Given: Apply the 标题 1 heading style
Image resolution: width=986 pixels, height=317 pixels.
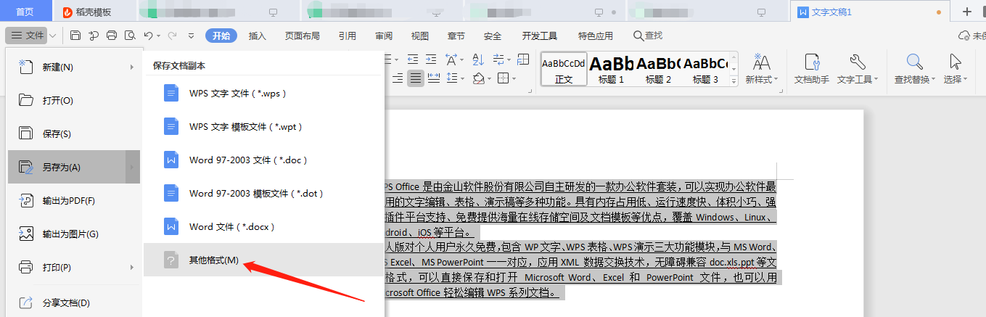Looking at the screenshot, I should click(x=612, y=70).
